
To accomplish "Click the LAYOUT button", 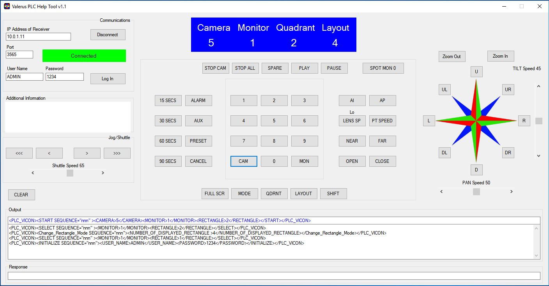I will (304, 194).
